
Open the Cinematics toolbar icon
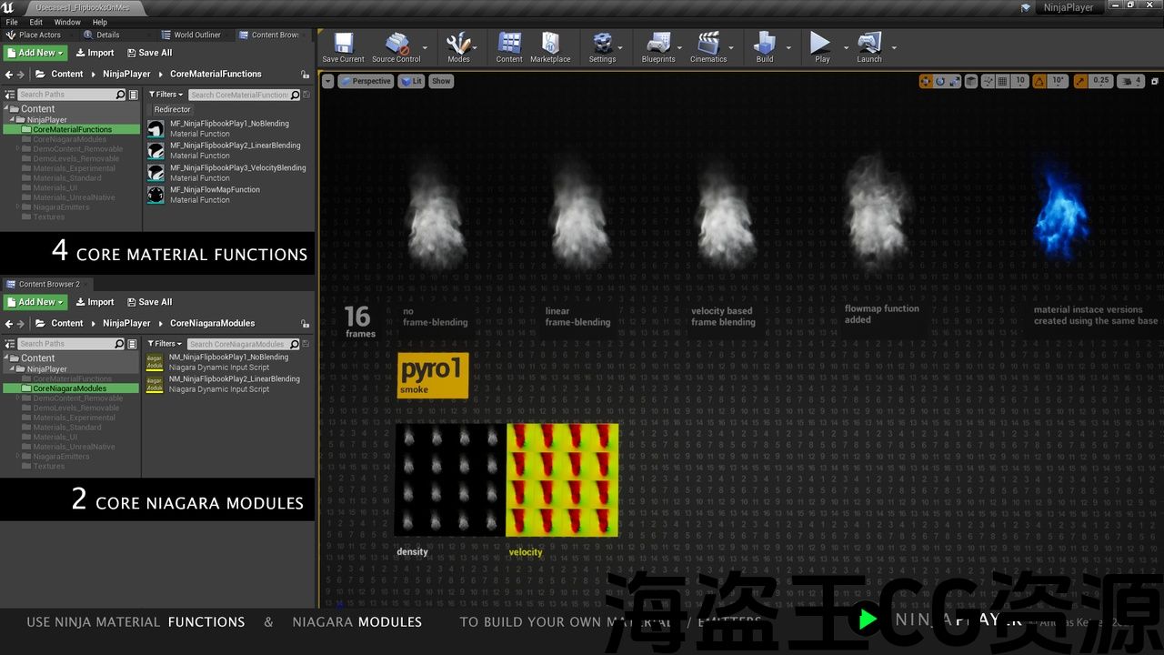tap(708, 45)
